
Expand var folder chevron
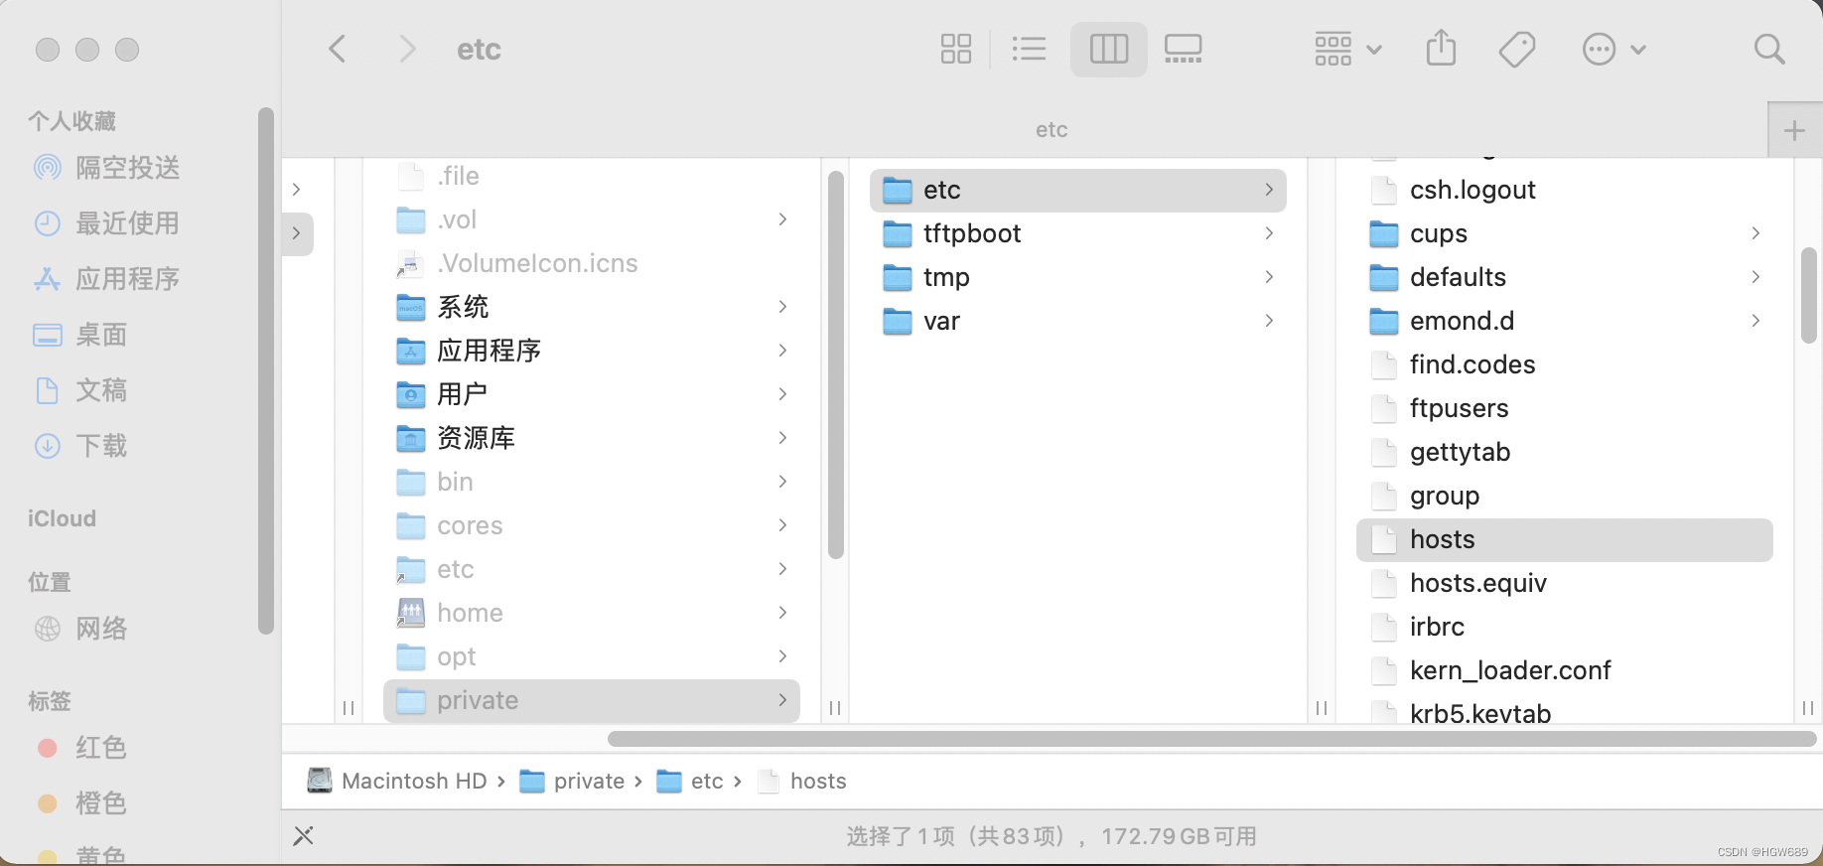1269,321
